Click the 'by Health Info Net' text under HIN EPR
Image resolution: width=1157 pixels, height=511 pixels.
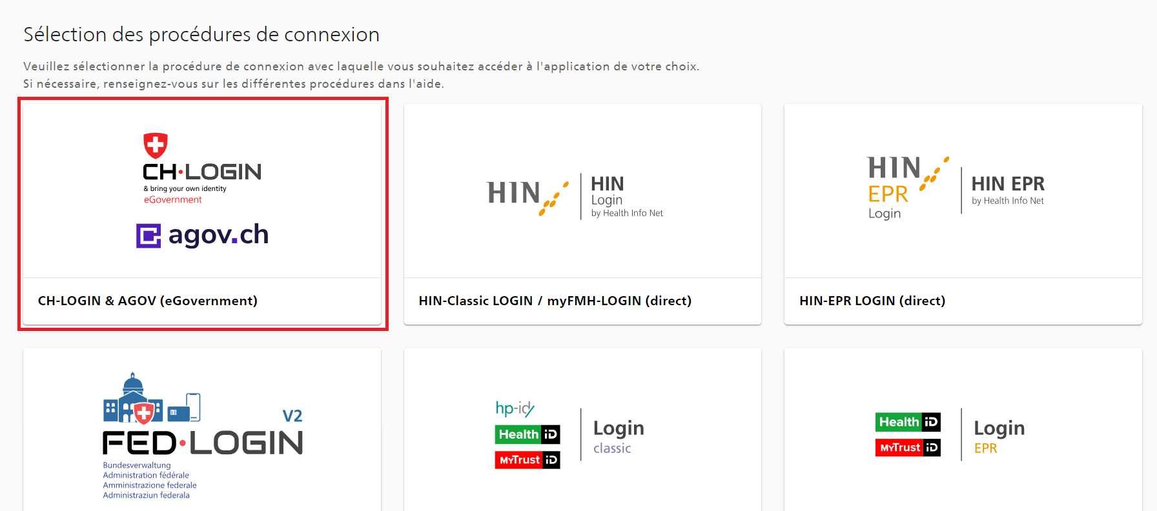coord(1008,201)
